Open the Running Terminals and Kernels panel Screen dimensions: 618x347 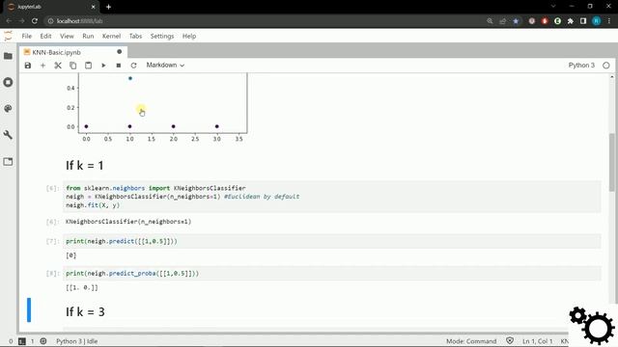[8, 82]
